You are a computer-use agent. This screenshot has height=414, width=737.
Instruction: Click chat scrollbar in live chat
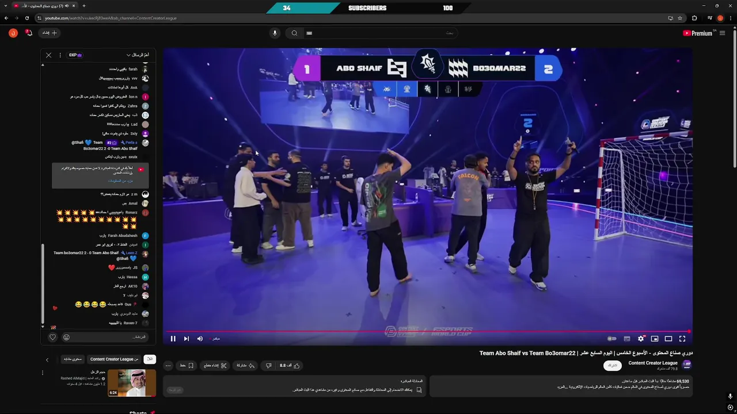(43, 284)
